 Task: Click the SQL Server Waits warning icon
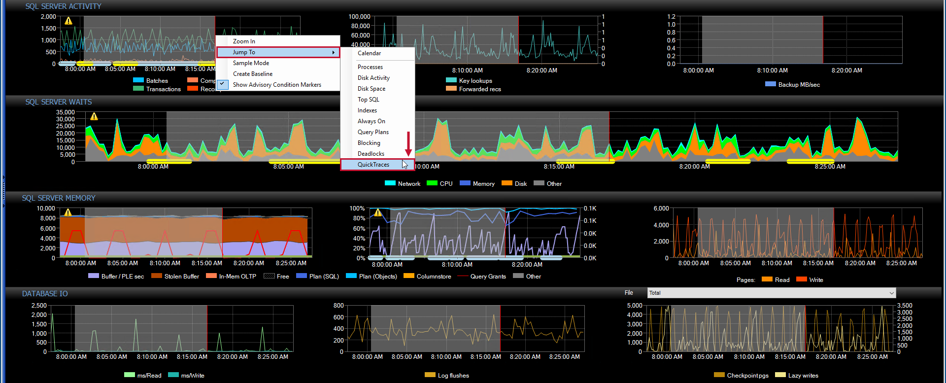point(94,116)
